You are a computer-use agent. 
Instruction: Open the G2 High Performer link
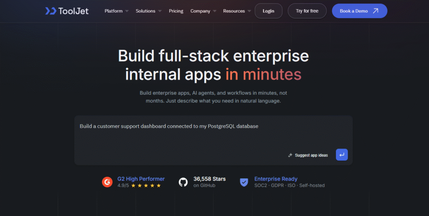pyautogui.click(x=141, y=179)
